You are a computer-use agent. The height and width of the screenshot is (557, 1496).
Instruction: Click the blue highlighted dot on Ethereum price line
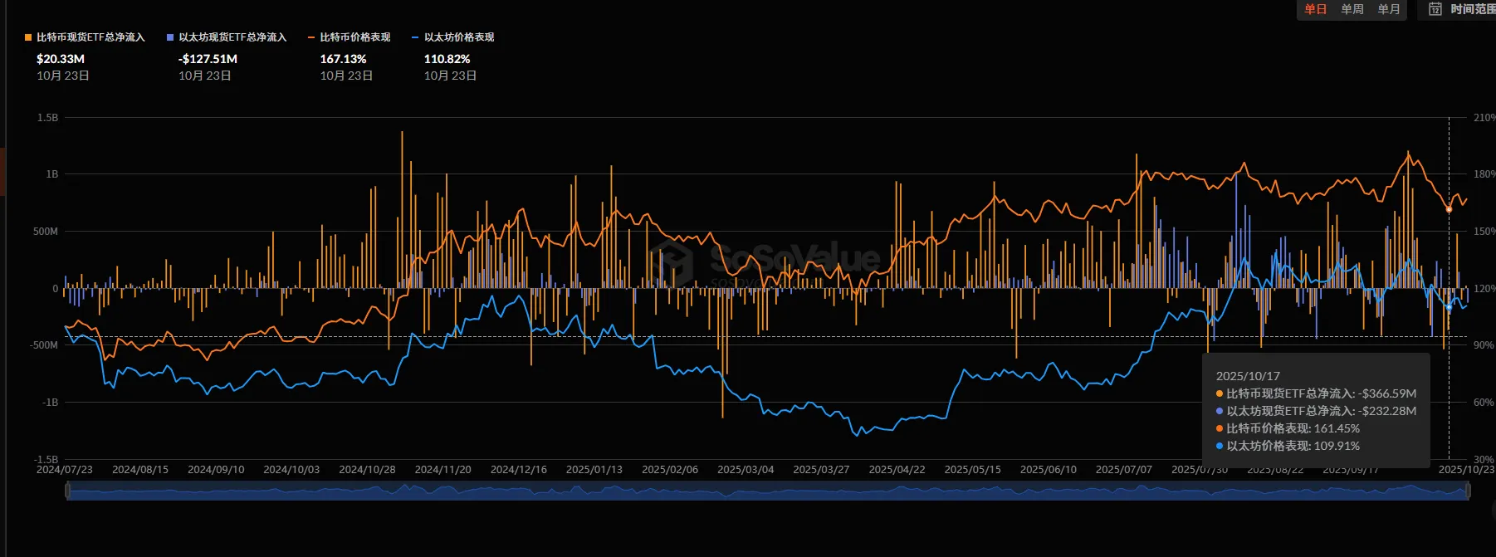[1449, 307]
